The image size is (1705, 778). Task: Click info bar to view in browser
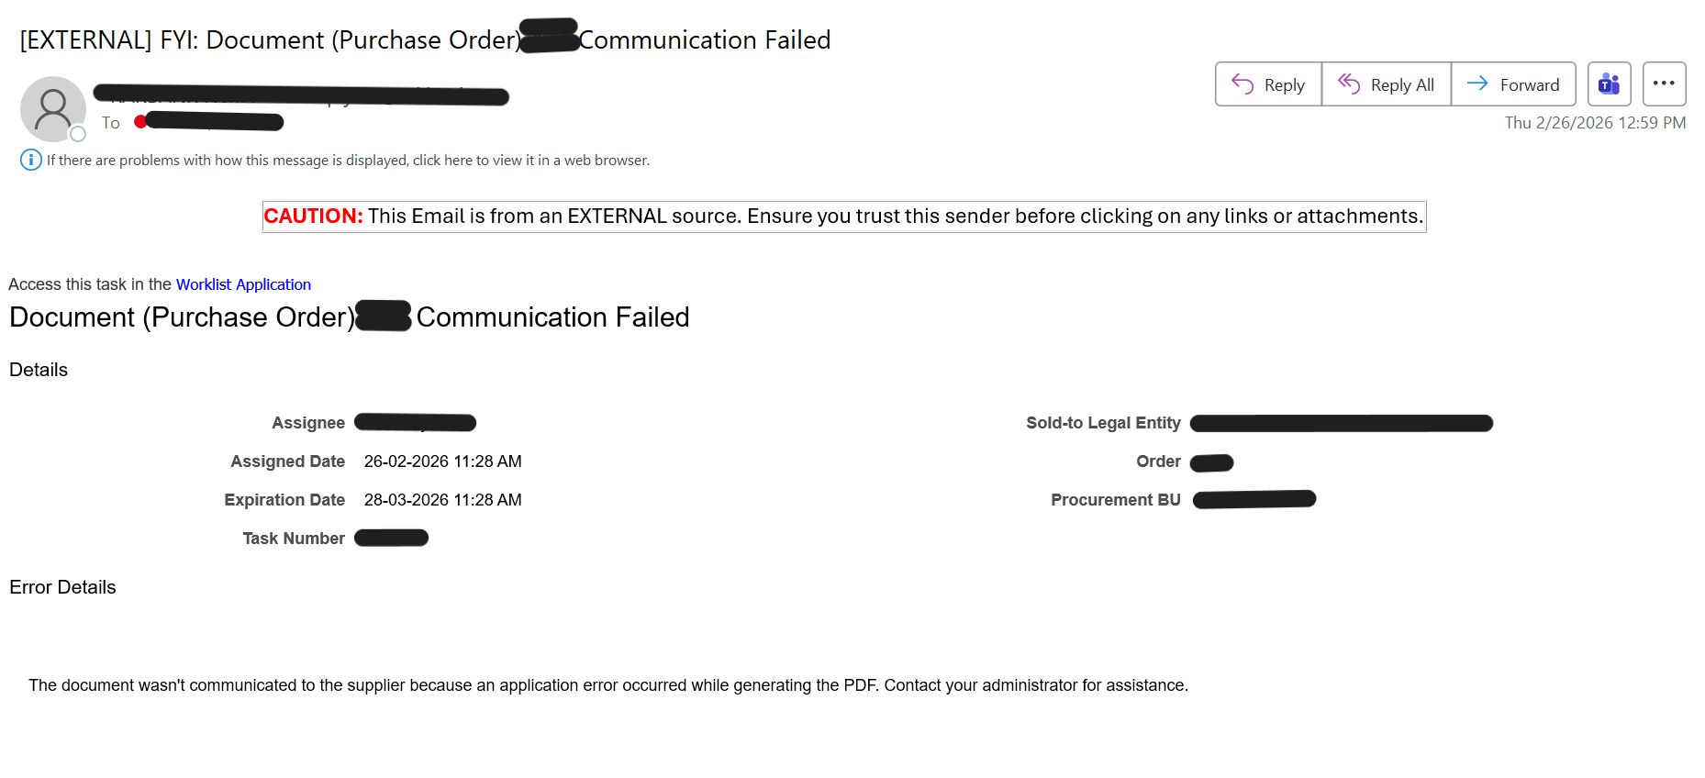point(349,161)
